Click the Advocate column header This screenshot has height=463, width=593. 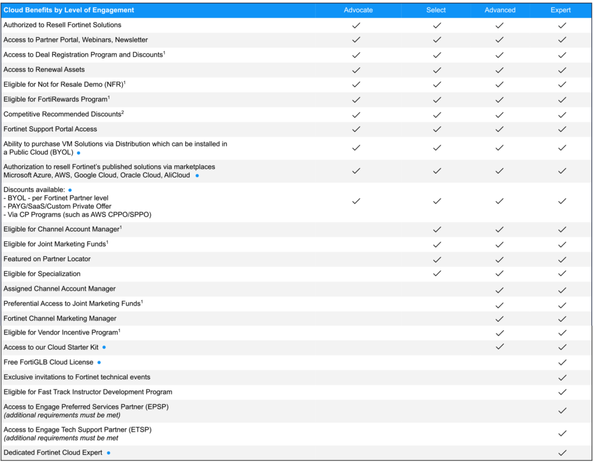coord(358,10)
